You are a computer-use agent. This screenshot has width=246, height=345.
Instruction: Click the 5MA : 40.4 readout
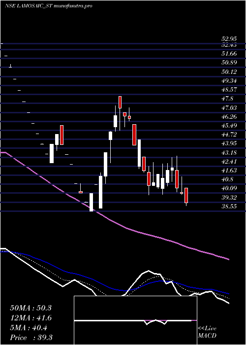click(x=29, y=328)
